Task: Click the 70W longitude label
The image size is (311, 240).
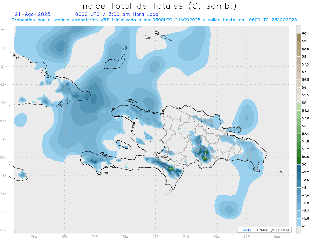Action: pyautogui.click(x=216, y=236)
